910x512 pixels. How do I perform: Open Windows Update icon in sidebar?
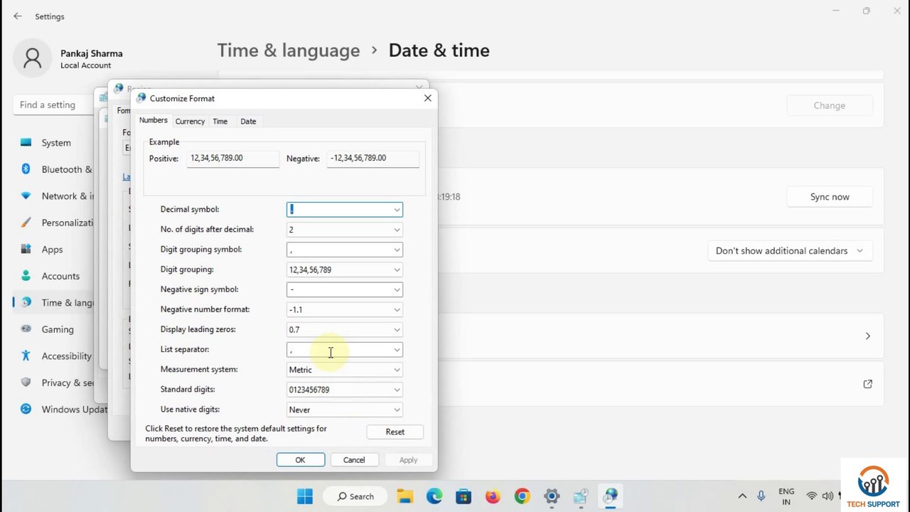point(26,409)
